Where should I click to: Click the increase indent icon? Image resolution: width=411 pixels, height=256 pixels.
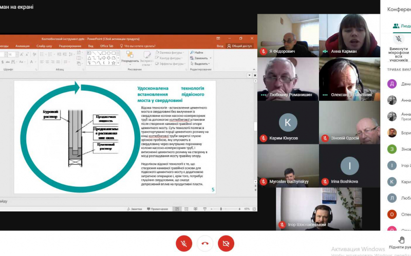click(65, 54)
